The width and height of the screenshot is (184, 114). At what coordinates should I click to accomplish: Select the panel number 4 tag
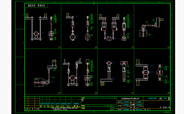(169, 48)
